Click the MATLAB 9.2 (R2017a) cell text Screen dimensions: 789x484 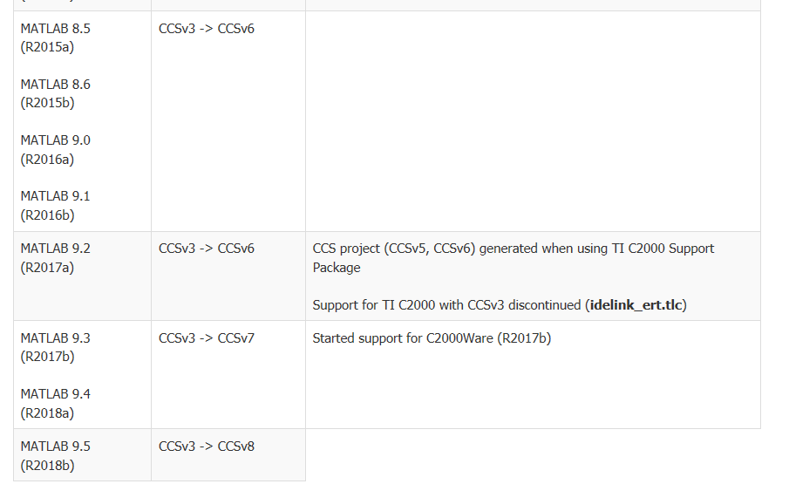(x=55, y=257)
